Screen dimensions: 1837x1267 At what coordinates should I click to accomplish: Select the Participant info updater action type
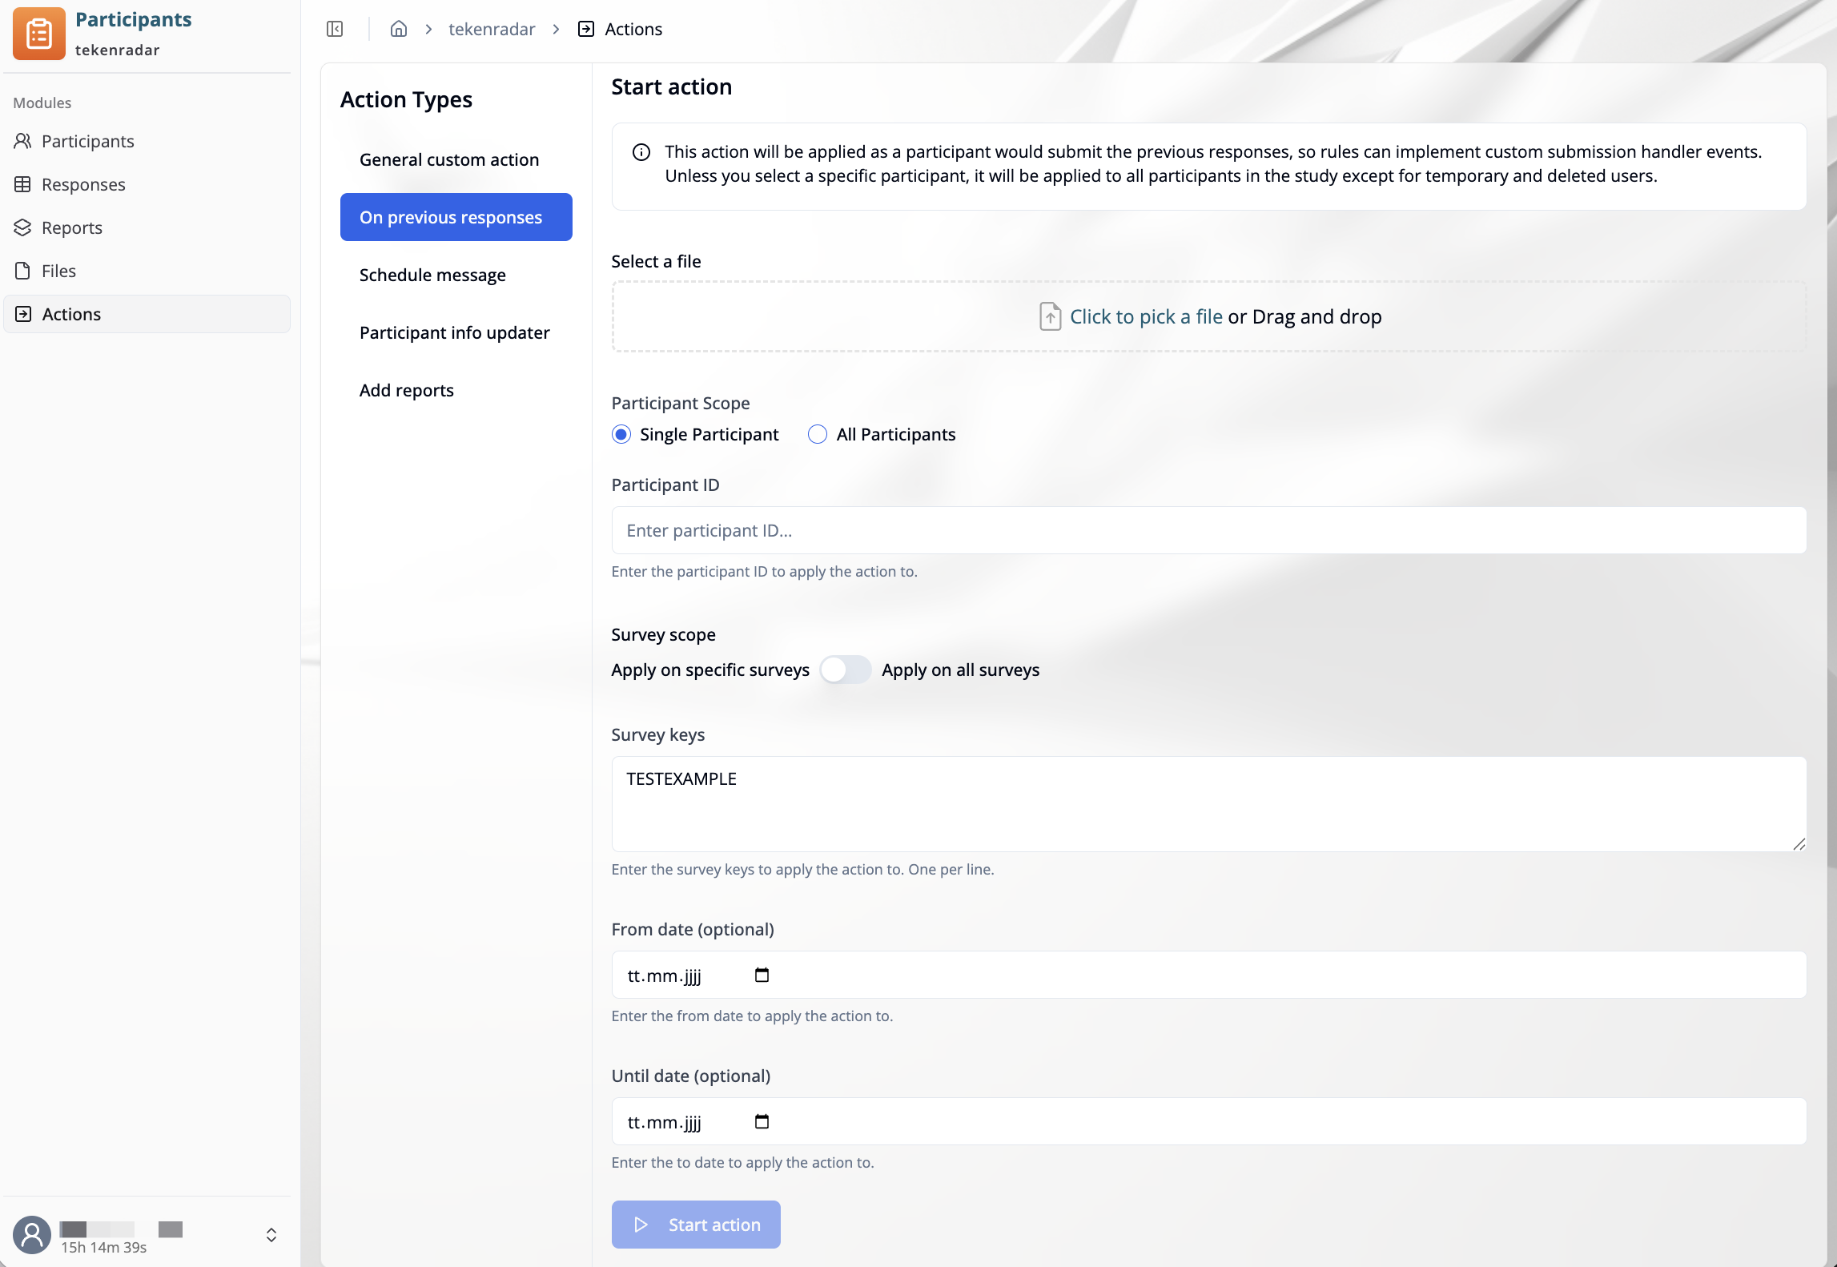454,332
